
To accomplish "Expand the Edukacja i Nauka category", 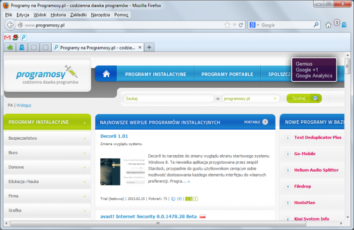I will (47, 182).
